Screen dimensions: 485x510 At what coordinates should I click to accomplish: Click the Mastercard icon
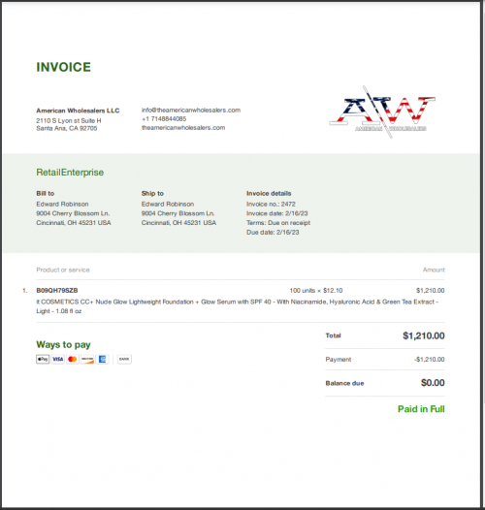coord(73,359)
